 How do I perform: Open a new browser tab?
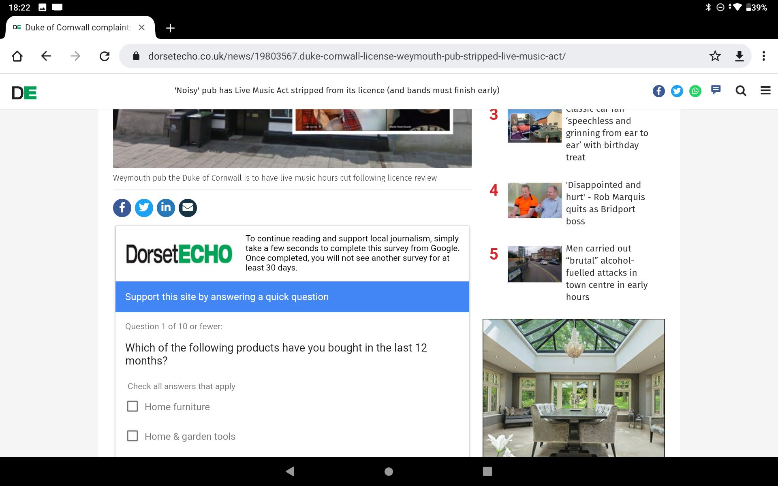[x=170, y=28]
